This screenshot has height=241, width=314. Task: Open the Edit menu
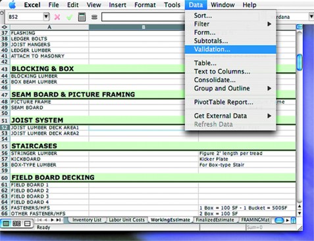tap(72, 5)
